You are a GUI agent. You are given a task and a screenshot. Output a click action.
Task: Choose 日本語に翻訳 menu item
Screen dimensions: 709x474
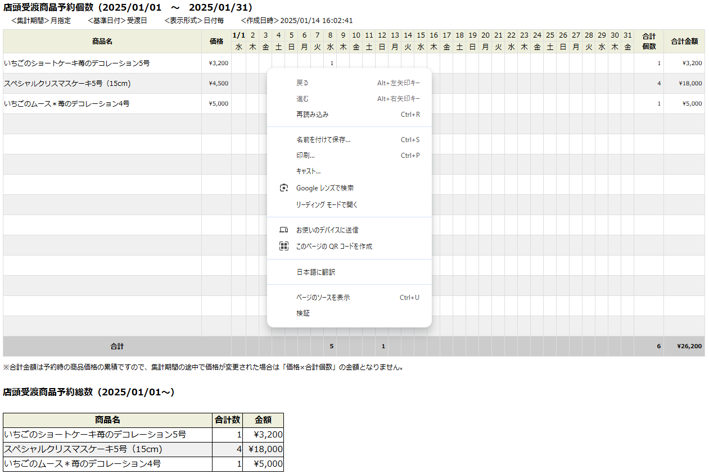pyautogui.click(x=315, y=272)
